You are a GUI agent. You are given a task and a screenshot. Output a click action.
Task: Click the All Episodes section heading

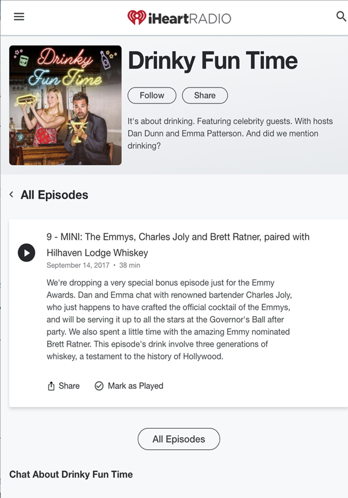[54, 195]
